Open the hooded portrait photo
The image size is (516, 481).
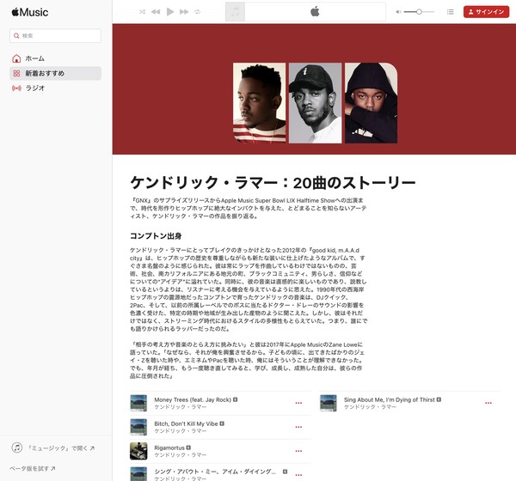click(x=371, y=103)
